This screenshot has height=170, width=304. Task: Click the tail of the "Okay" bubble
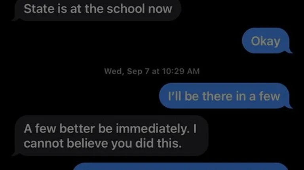(x=290, y=51)
